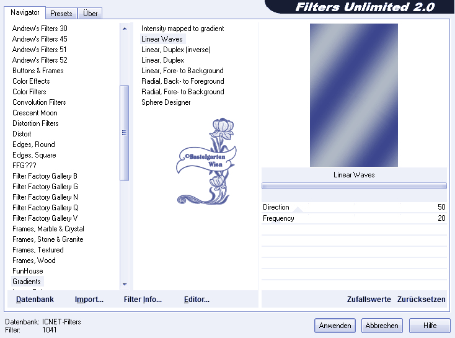
Task: Choose Edges, Square category
Action: tap(34, 155)
